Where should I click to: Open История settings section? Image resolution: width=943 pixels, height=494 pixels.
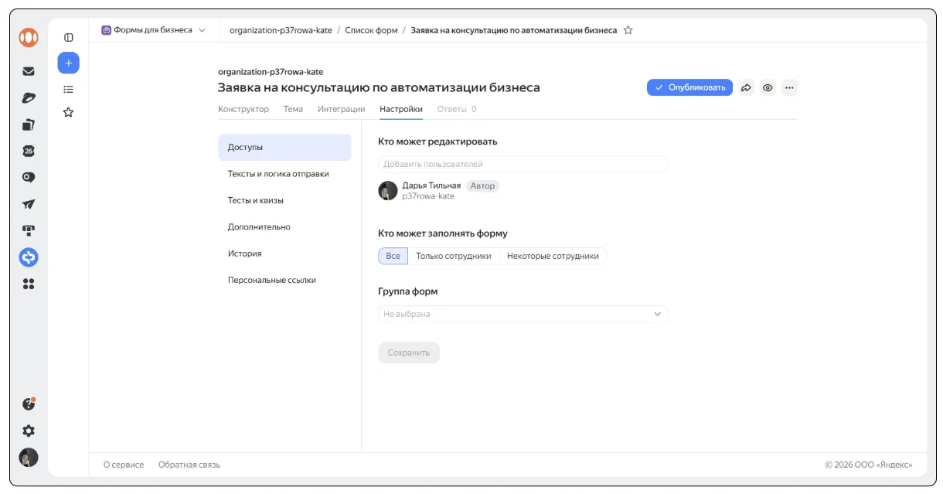(284, 254)
